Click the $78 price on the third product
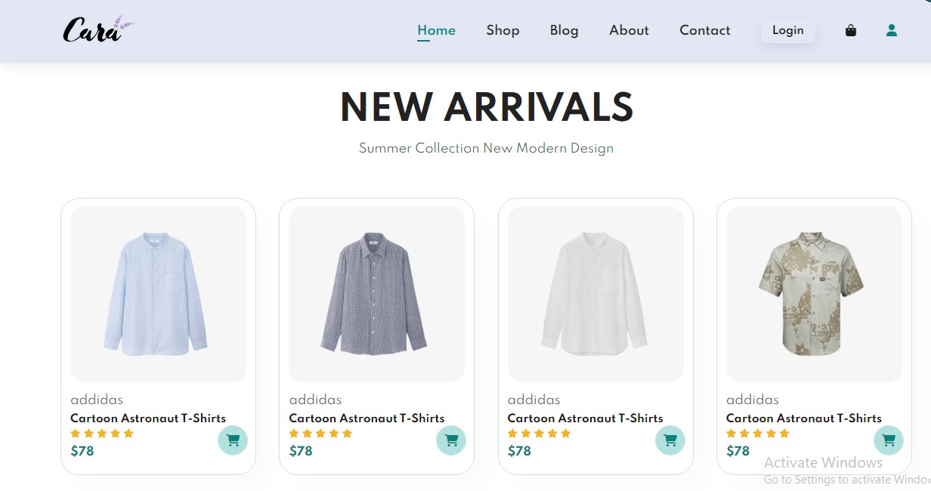Viewport: 931px width, 491px height. [519, 451]
